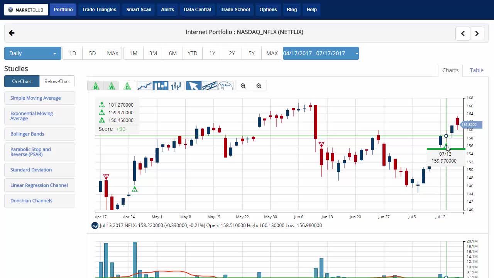
Task: Click the Score +90 label
Action: [x=112, y=129]
